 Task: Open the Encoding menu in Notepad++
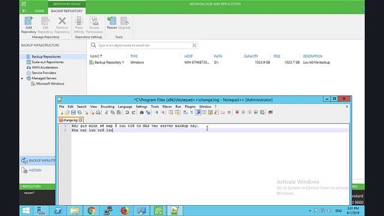pyautogui.click(x=107, y=107)
